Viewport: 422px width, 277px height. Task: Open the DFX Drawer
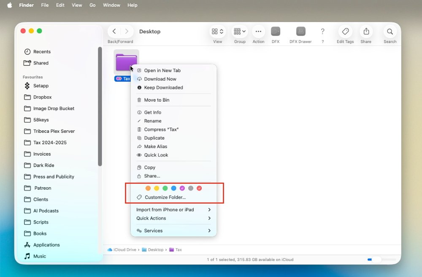pos(300,32)
